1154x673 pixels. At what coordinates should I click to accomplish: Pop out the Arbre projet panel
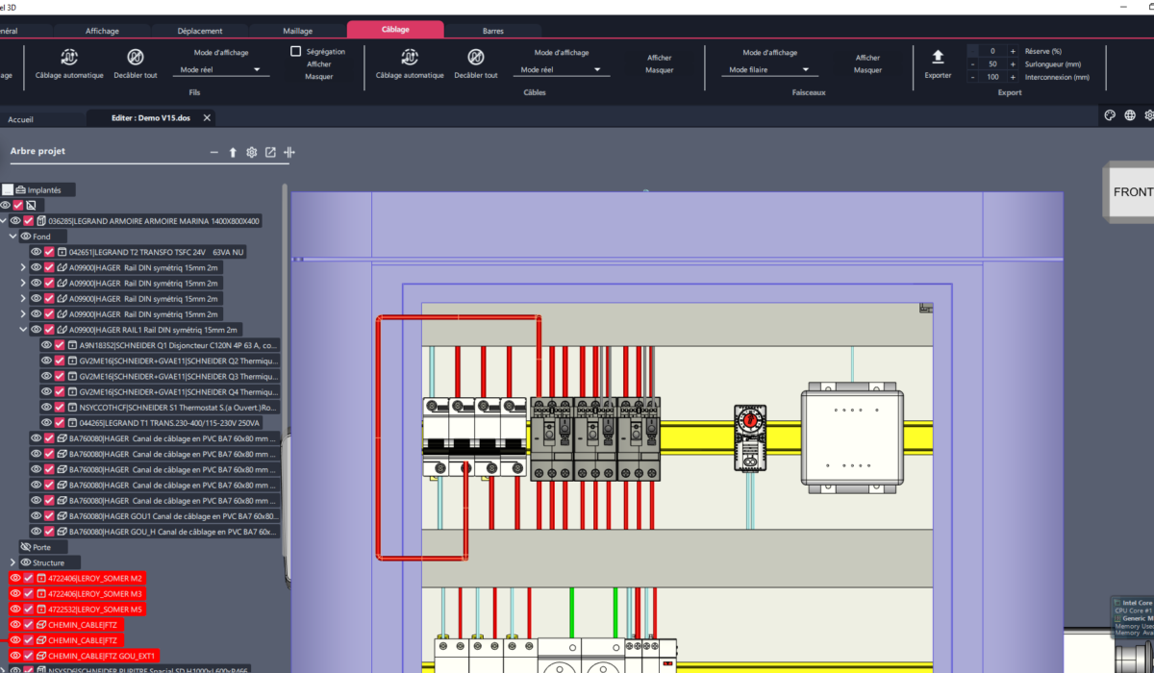270,153
